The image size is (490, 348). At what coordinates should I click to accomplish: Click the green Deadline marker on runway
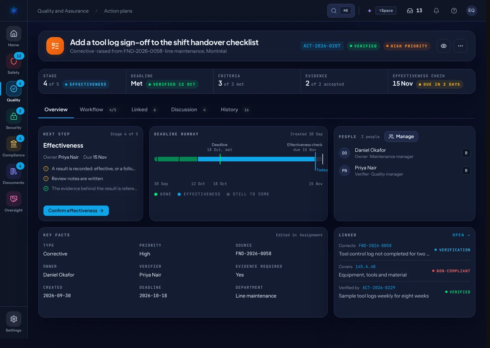(x=220, y=159)
